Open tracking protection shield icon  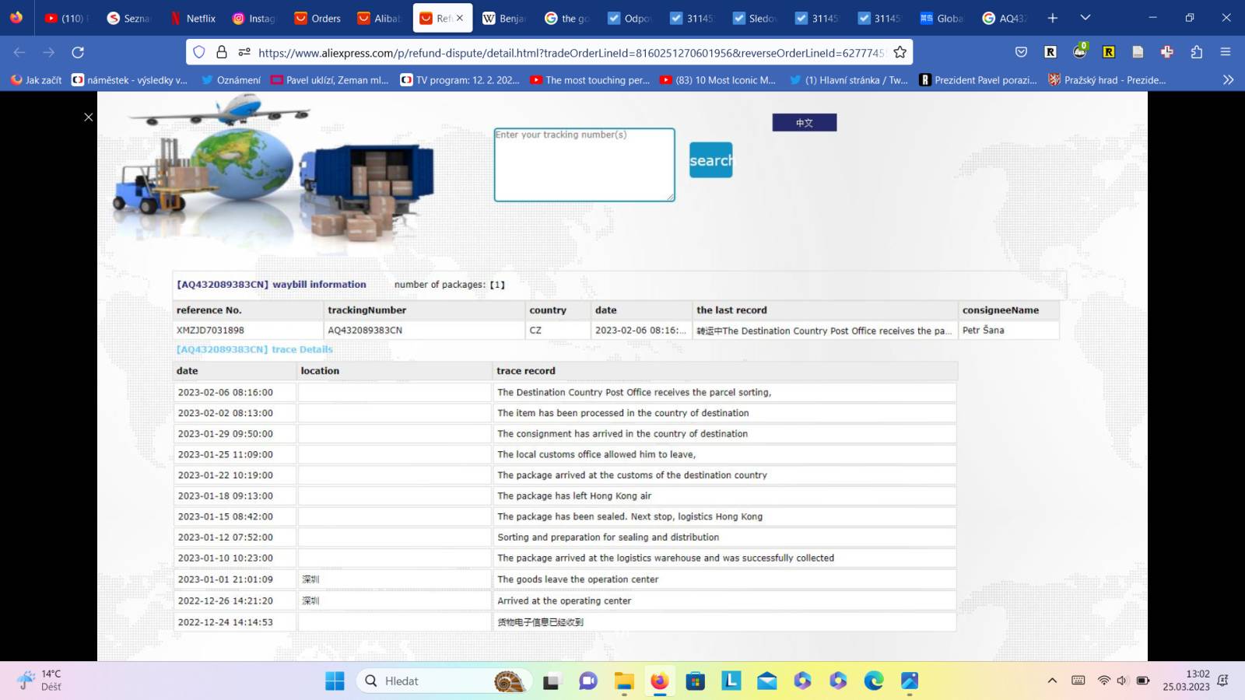199,52
